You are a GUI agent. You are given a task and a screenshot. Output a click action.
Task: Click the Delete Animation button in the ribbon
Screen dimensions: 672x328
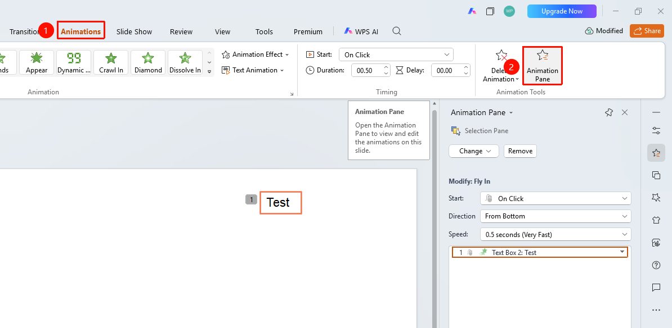[x=500, y=66]
